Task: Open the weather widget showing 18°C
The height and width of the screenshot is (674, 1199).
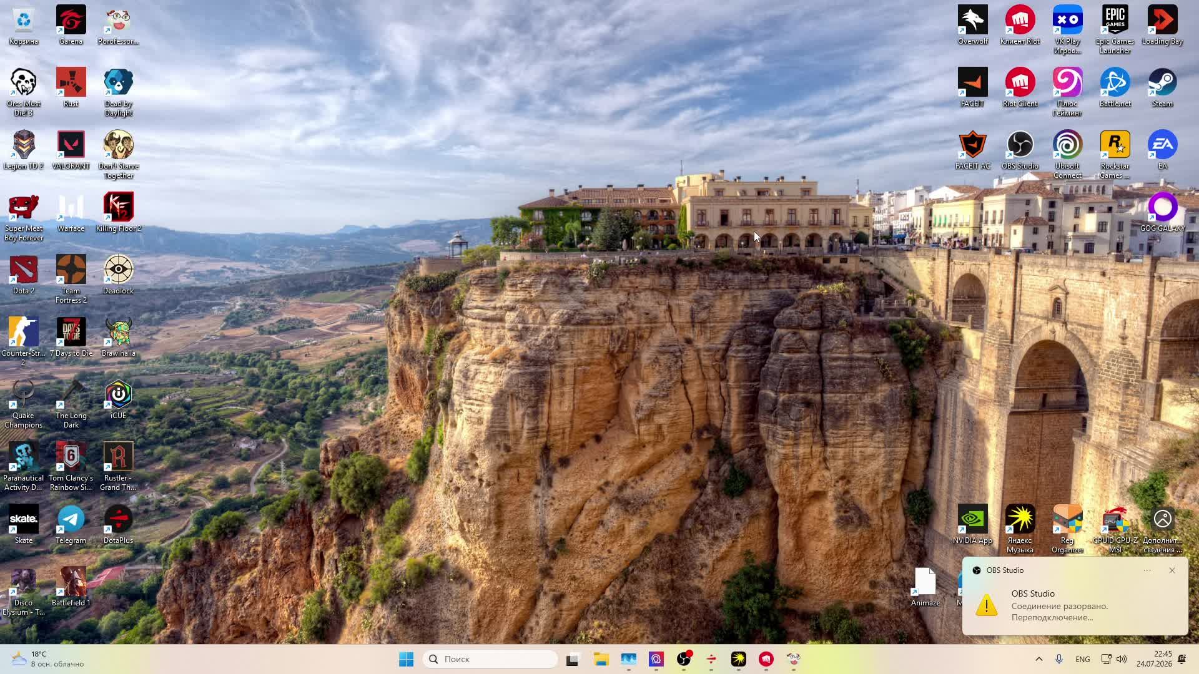Action: click(48, 659)
